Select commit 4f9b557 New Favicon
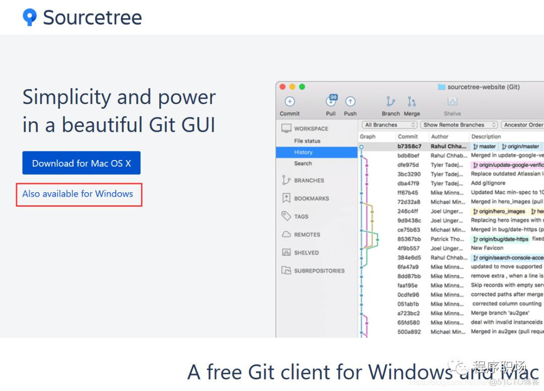The width and height of the screenshot is (544, 391). click(x=451, y=248)
